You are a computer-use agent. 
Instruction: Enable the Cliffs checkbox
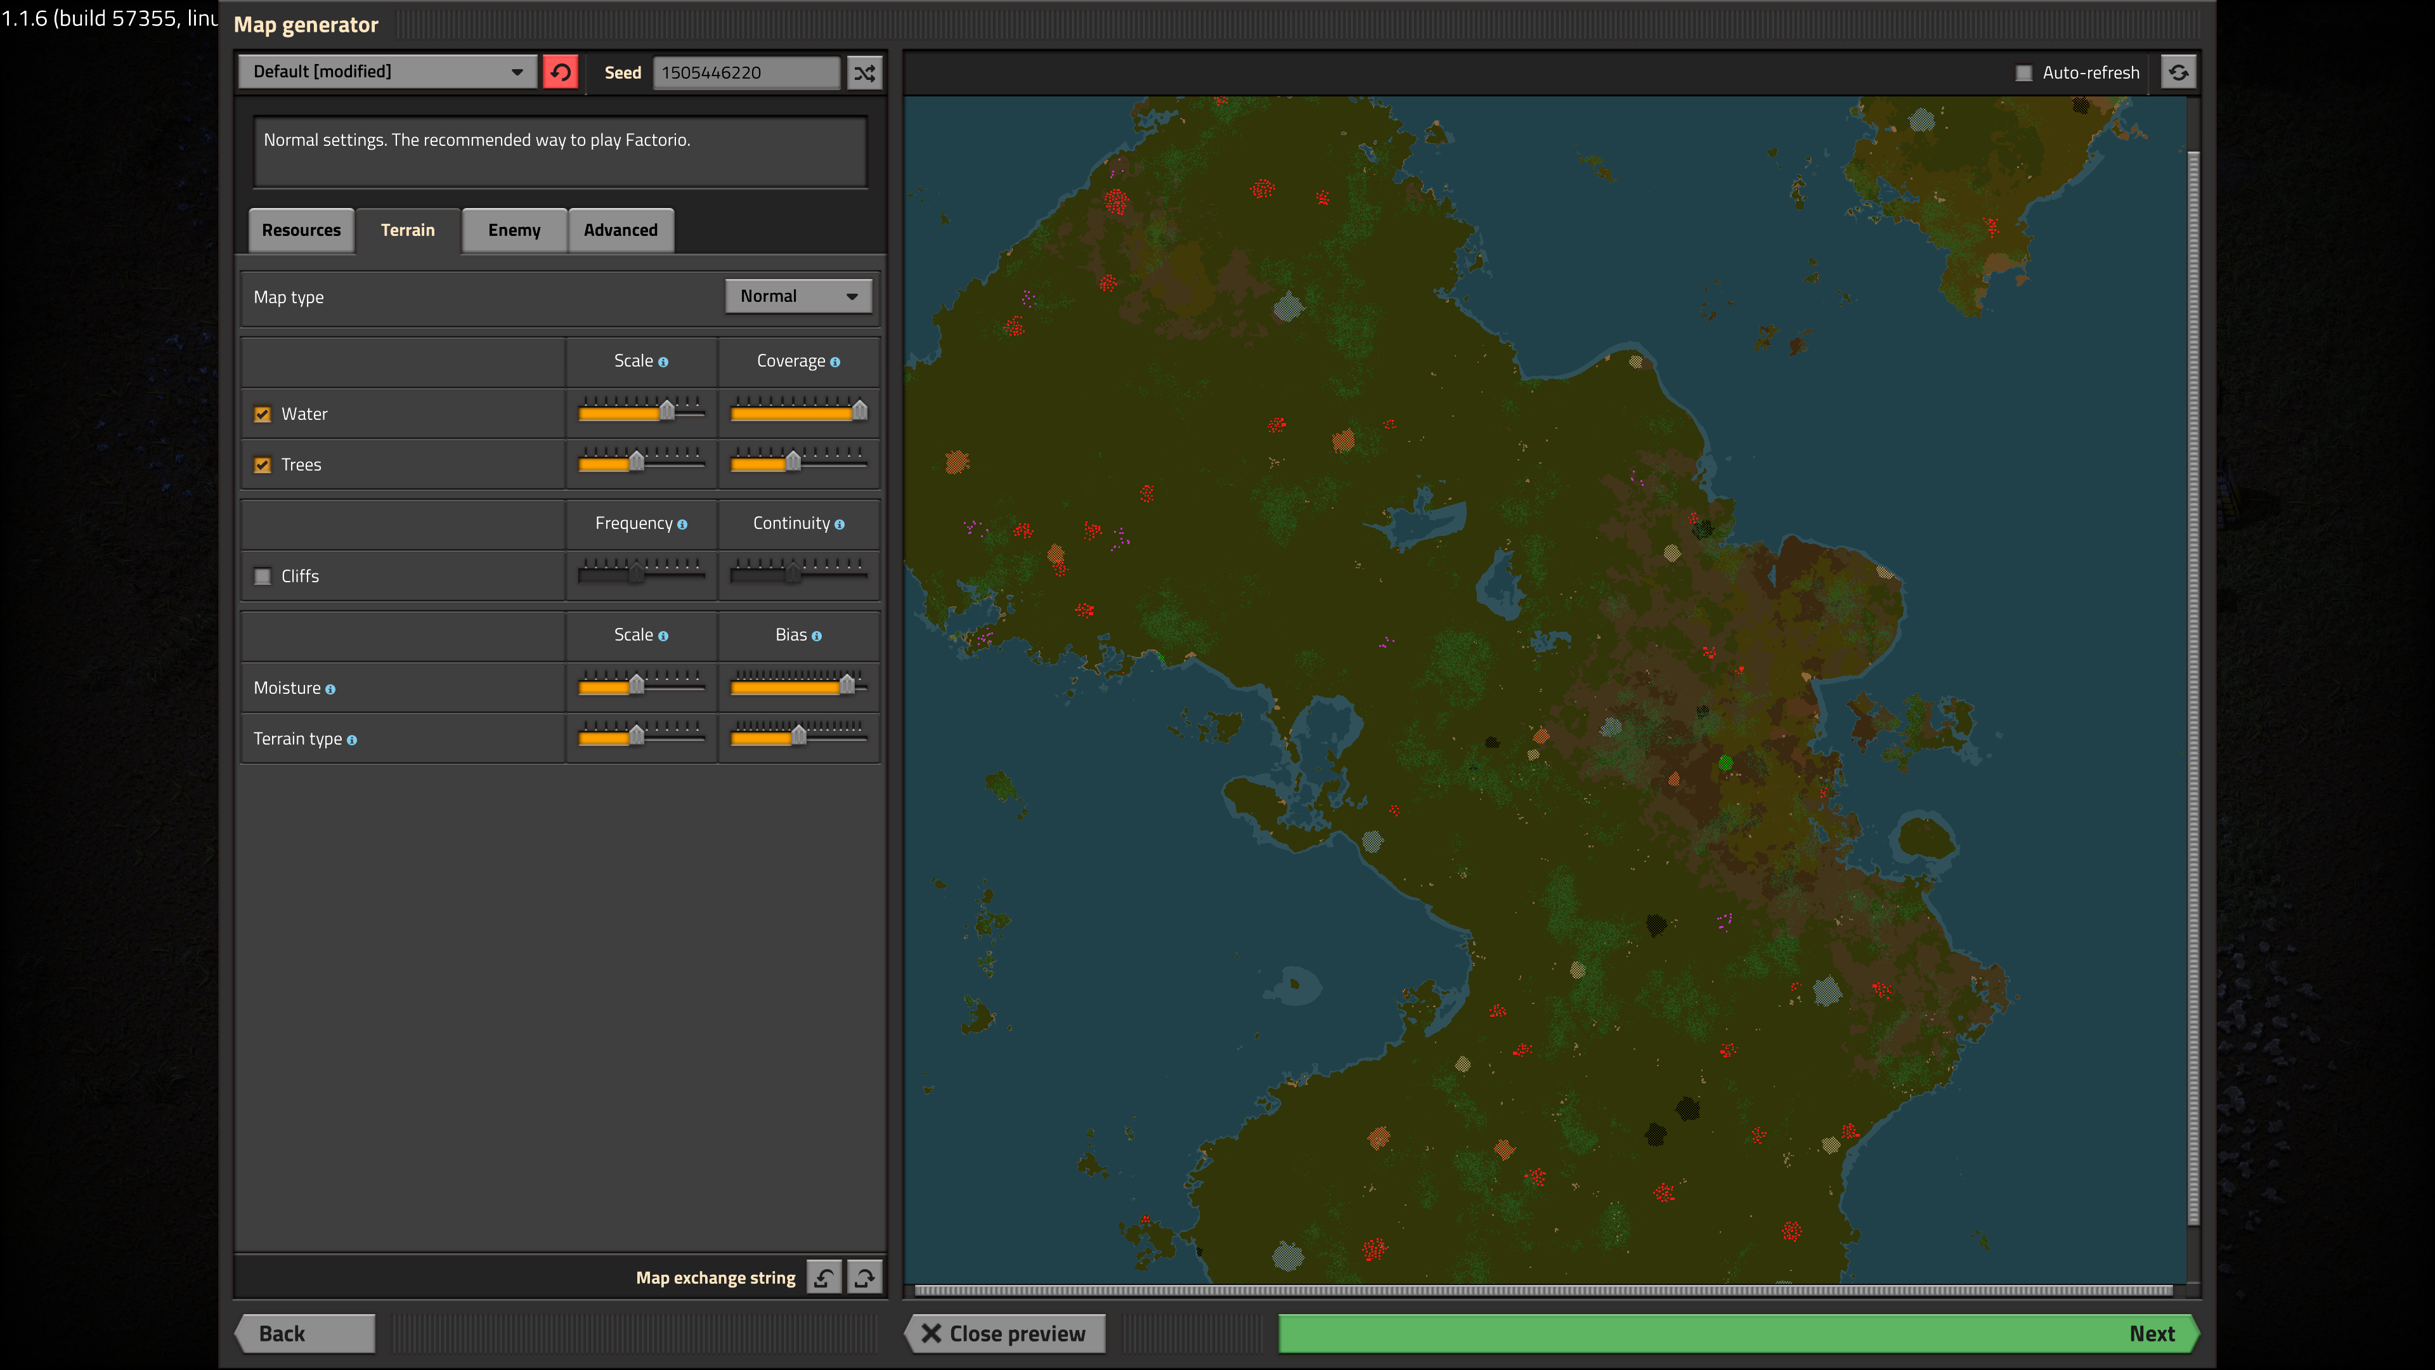click(x=263, y=576)
